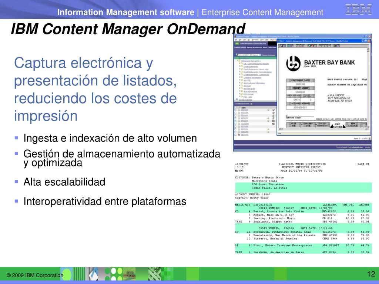This screenshot has width=379, height=284.
Task: Click the Create Workspace link
Action: pyautogui.click(x=269, y=55)
